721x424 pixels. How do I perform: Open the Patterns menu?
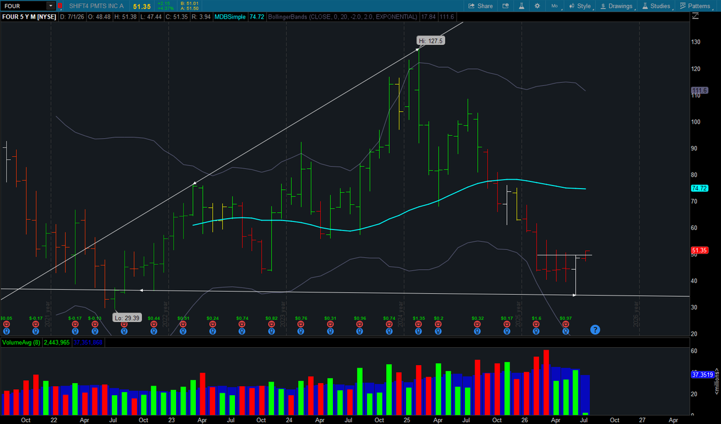point(695,5)
